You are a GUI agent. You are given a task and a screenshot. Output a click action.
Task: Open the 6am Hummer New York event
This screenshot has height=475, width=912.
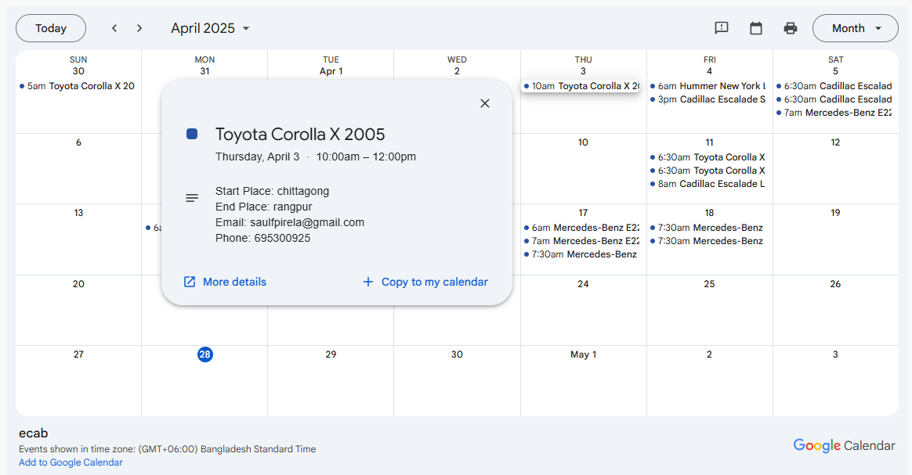[708, 86]
